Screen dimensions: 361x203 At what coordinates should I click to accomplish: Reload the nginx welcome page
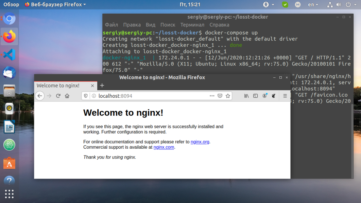point(58,96)
